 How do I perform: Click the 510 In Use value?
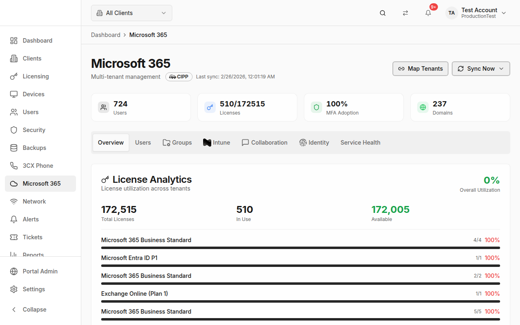coord(245,210)
